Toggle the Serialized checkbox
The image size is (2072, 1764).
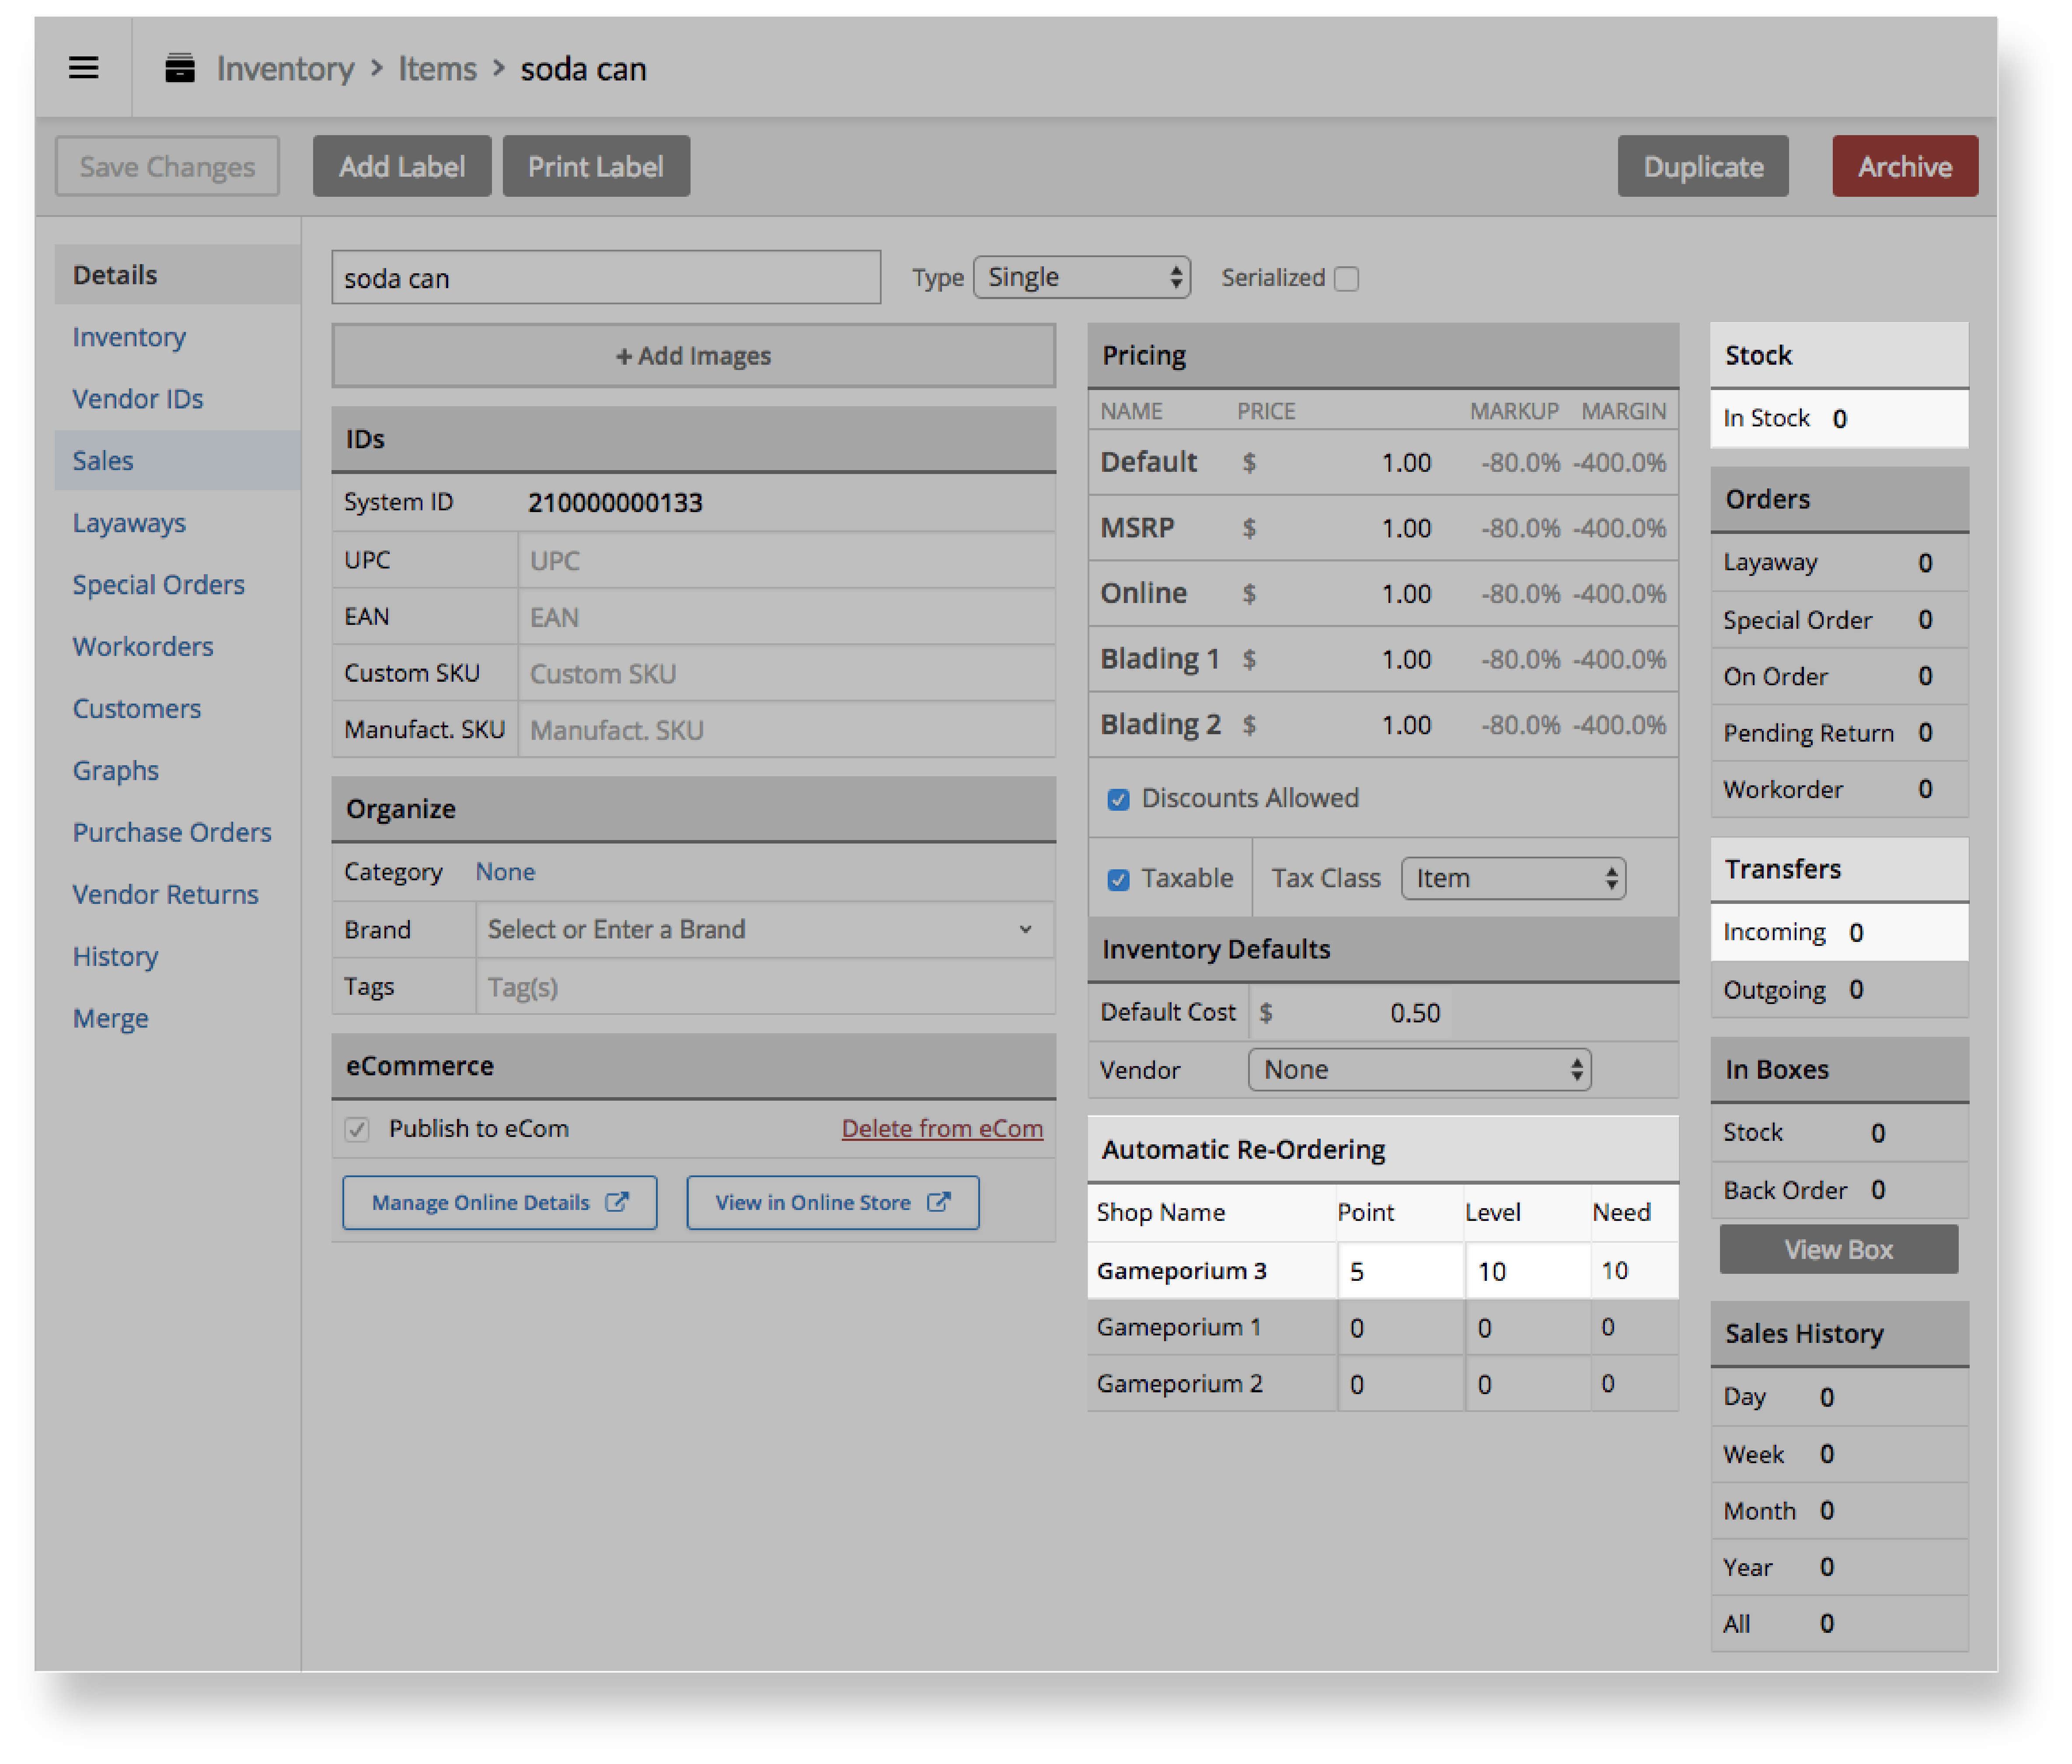[1347, 278]
